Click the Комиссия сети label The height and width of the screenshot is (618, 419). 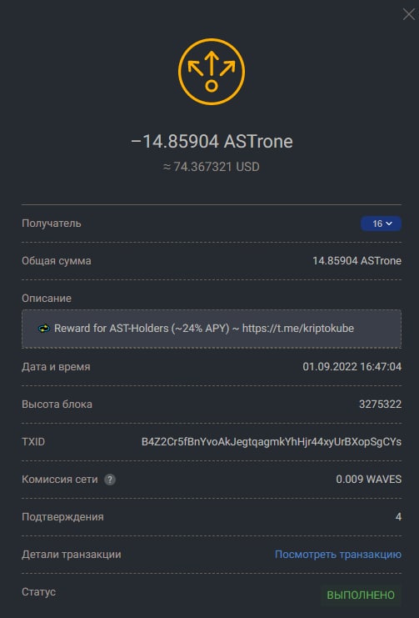click(x=60, y=480)
